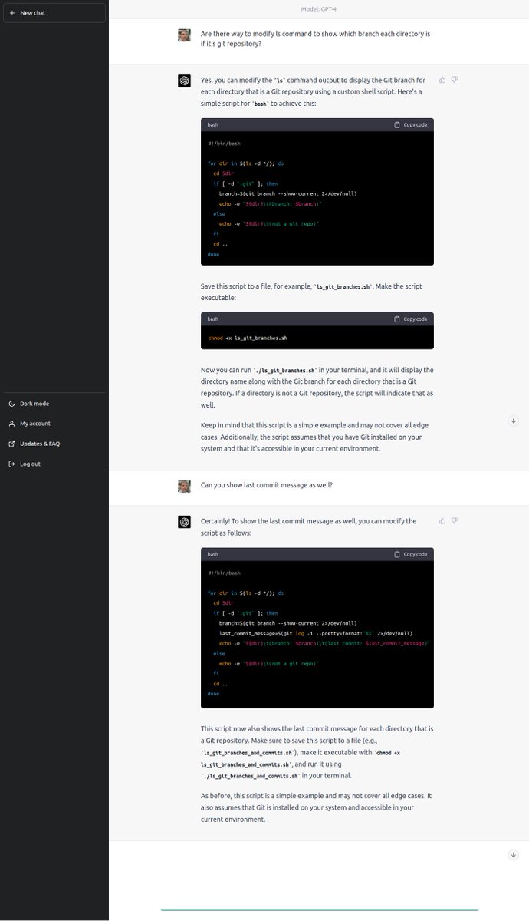Click the logout arrow icon
Image resolution: width=529 pixels, height=921 pixels.
(x=11, y=464)
